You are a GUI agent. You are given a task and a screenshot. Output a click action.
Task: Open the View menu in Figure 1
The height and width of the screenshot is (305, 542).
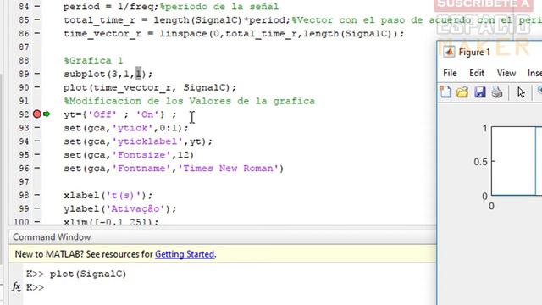point(506,73)
